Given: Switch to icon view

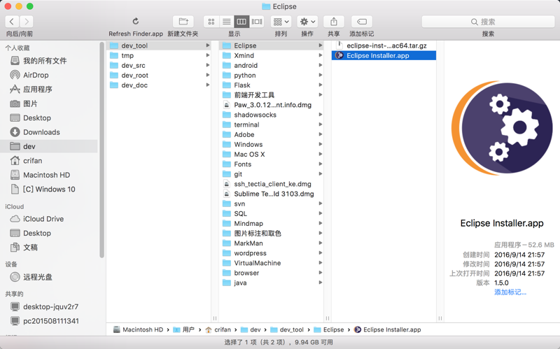Looking at the screenshot, I should click(211, 22).
